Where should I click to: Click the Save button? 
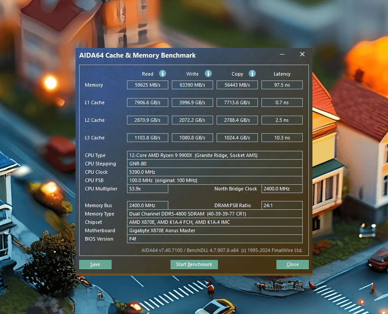tap(95, 264)
